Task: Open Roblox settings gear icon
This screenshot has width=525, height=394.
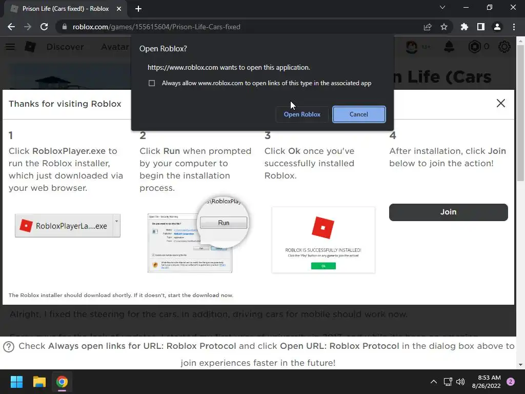Action: [504, 47]
